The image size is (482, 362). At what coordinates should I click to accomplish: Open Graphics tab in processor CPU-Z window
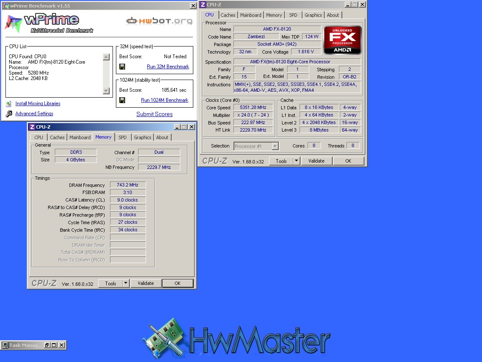[x=313, y=15]
